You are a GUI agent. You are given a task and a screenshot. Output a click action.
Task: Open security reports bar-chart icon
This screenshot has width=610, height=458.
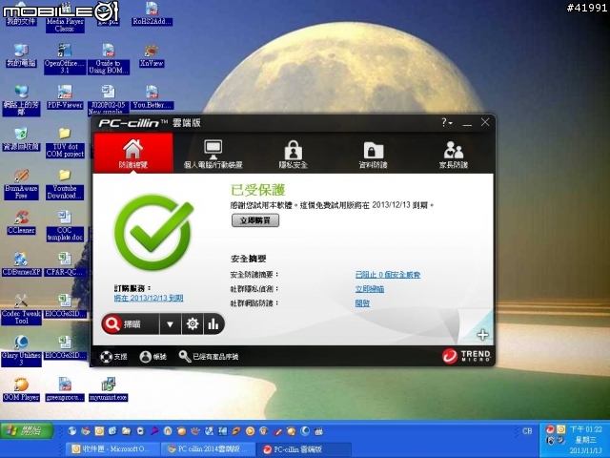(213, 324)
